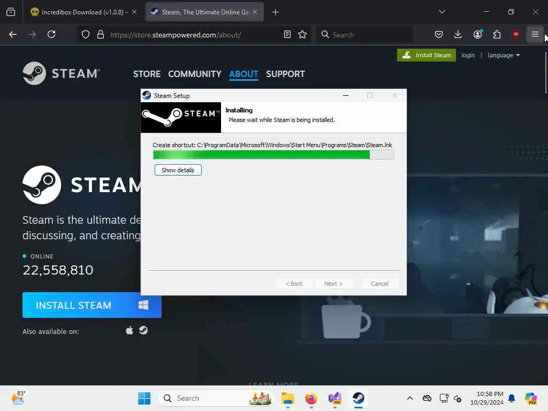Click the Firefox taskbar icon
This screenshot has width=548, height=411.
pos(311,398)
